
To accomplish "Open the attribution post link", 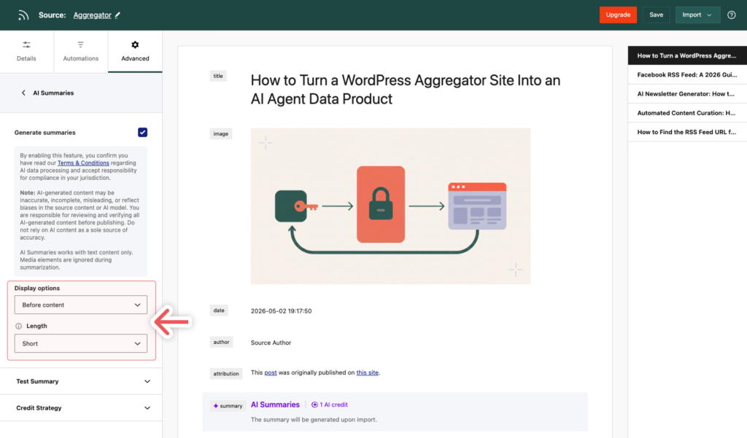I will 271,373.
